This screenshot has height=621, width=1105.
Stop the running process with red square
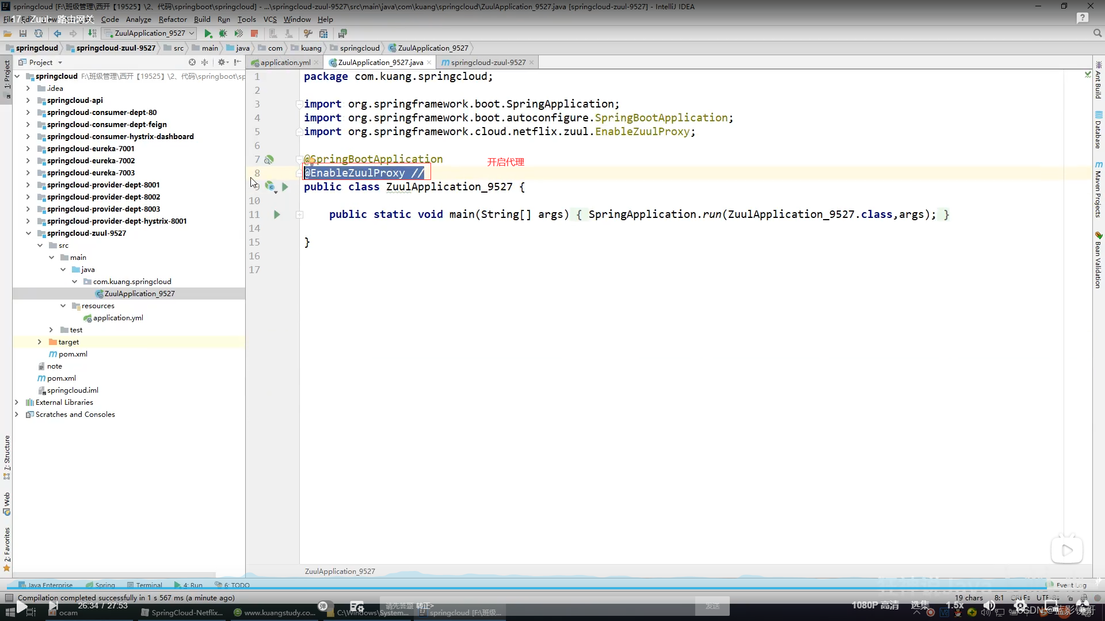(254, 33)
